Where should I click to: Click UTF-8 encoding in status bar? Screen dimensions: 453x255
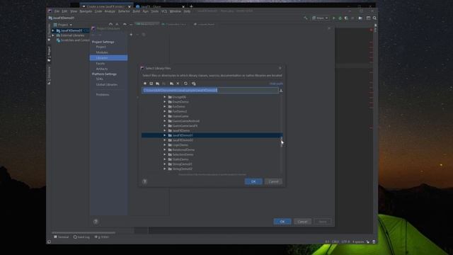tap(345, 242)
